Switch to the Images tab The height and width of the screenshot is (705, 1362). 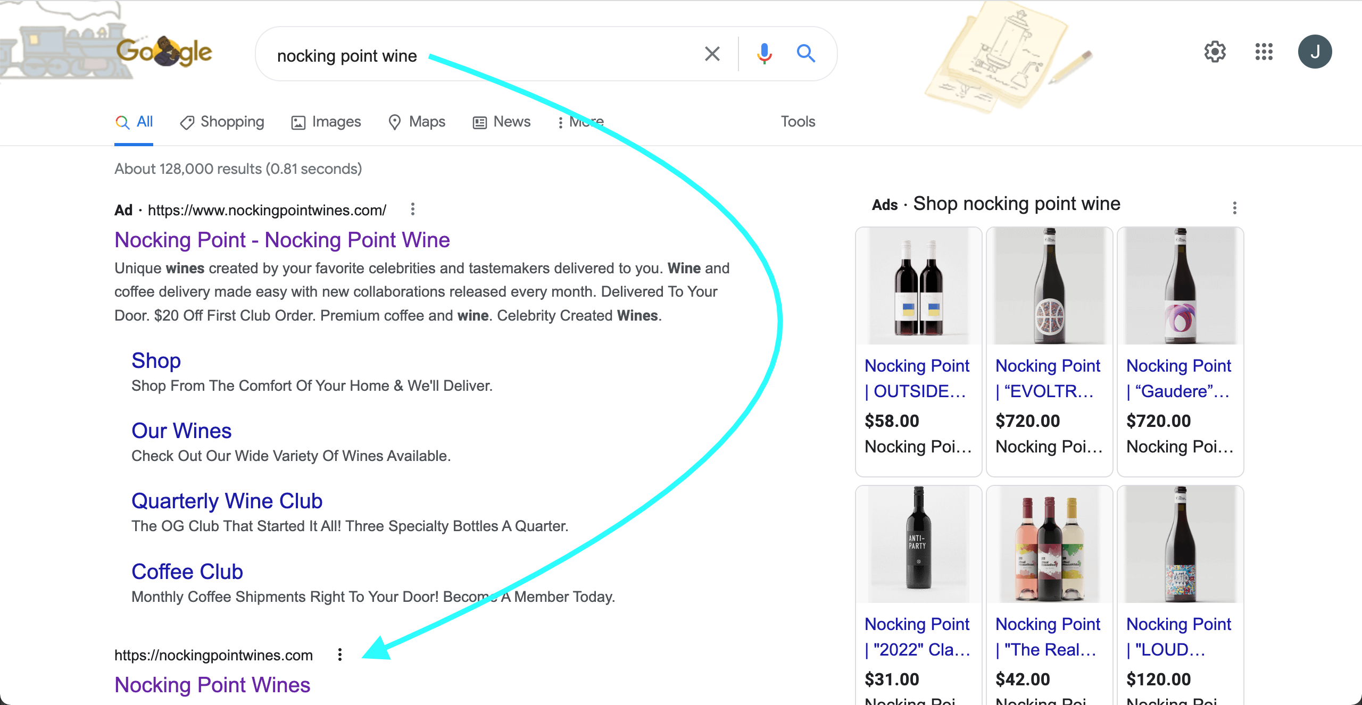(326, 122)
